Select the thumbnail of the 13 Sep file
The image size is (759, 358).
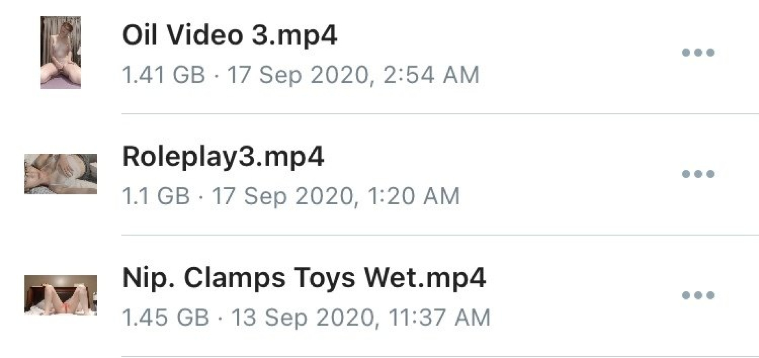(x=60, y=295)
